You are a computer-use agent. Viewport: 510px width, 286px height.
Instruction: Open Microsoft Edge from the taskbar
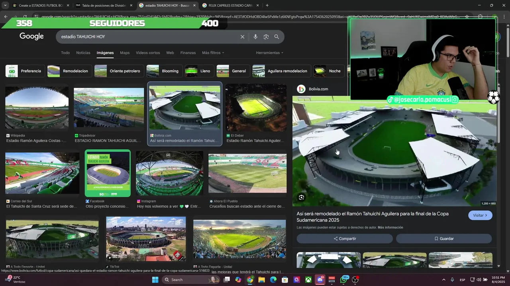coord(273,280)
